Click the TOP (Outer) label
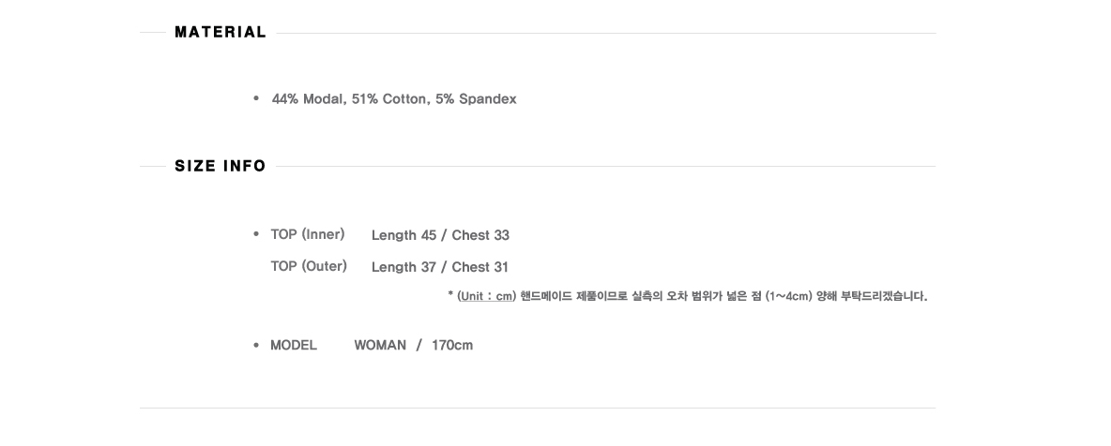Image resolution: width=1111 pixels, height=446 pixels. pyautogui.click(x=309, y=266)
